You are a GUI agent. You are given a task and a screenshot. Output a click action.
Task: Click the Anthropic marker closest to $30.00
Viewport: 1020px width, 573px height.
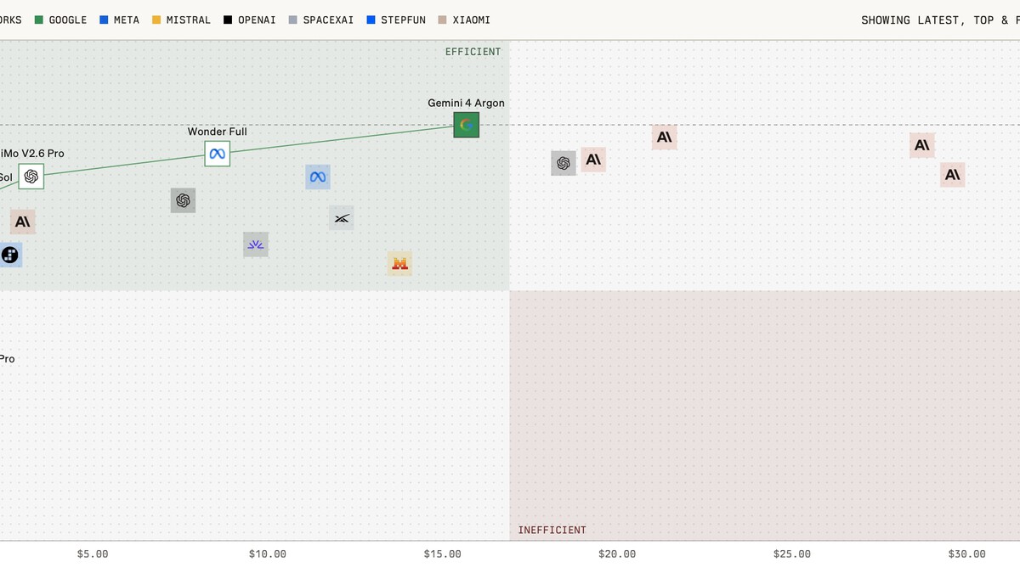953,175
